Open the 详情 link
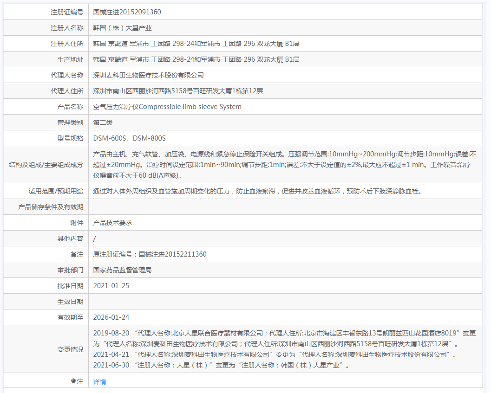The height and width of the screenshot is (393, 491). pyautogui.click(x=99, y=382)
